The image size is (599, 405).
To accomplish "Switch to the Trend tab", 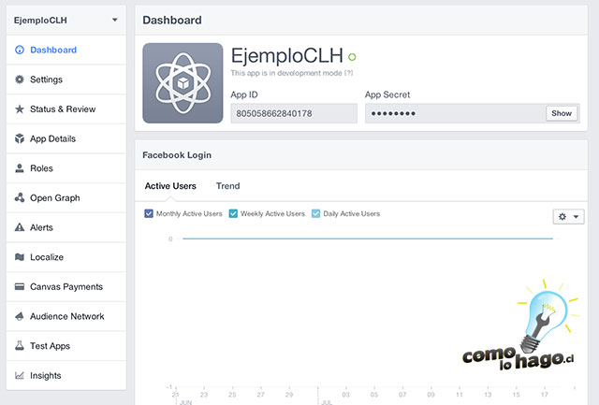I will (x=228, y=186).
